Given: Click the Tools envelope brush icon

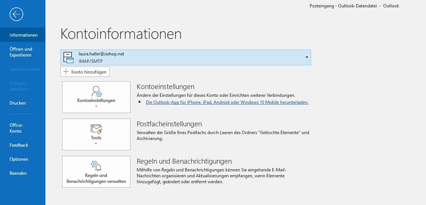Looking at the screenshot, I should tap(96, 129).
